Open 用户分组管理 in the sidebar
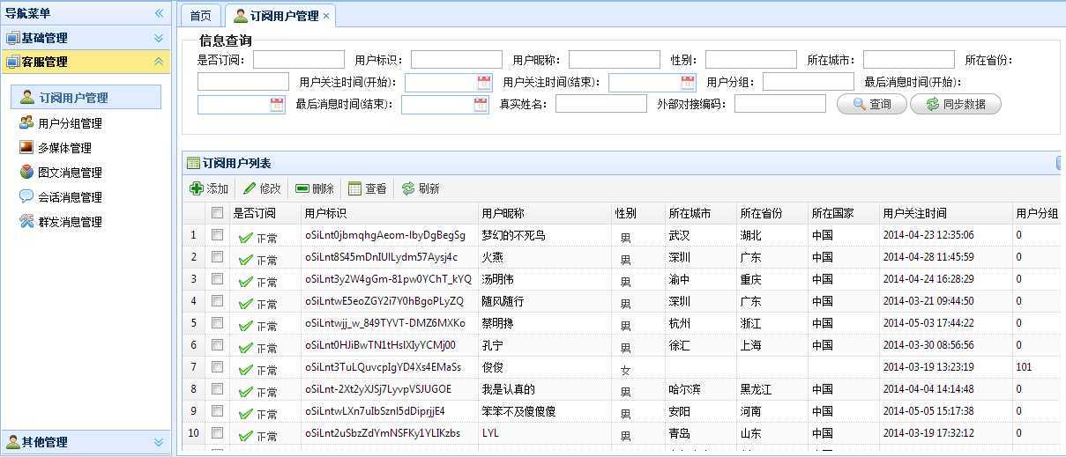The image size is (1066, 457). coord(70,123)
